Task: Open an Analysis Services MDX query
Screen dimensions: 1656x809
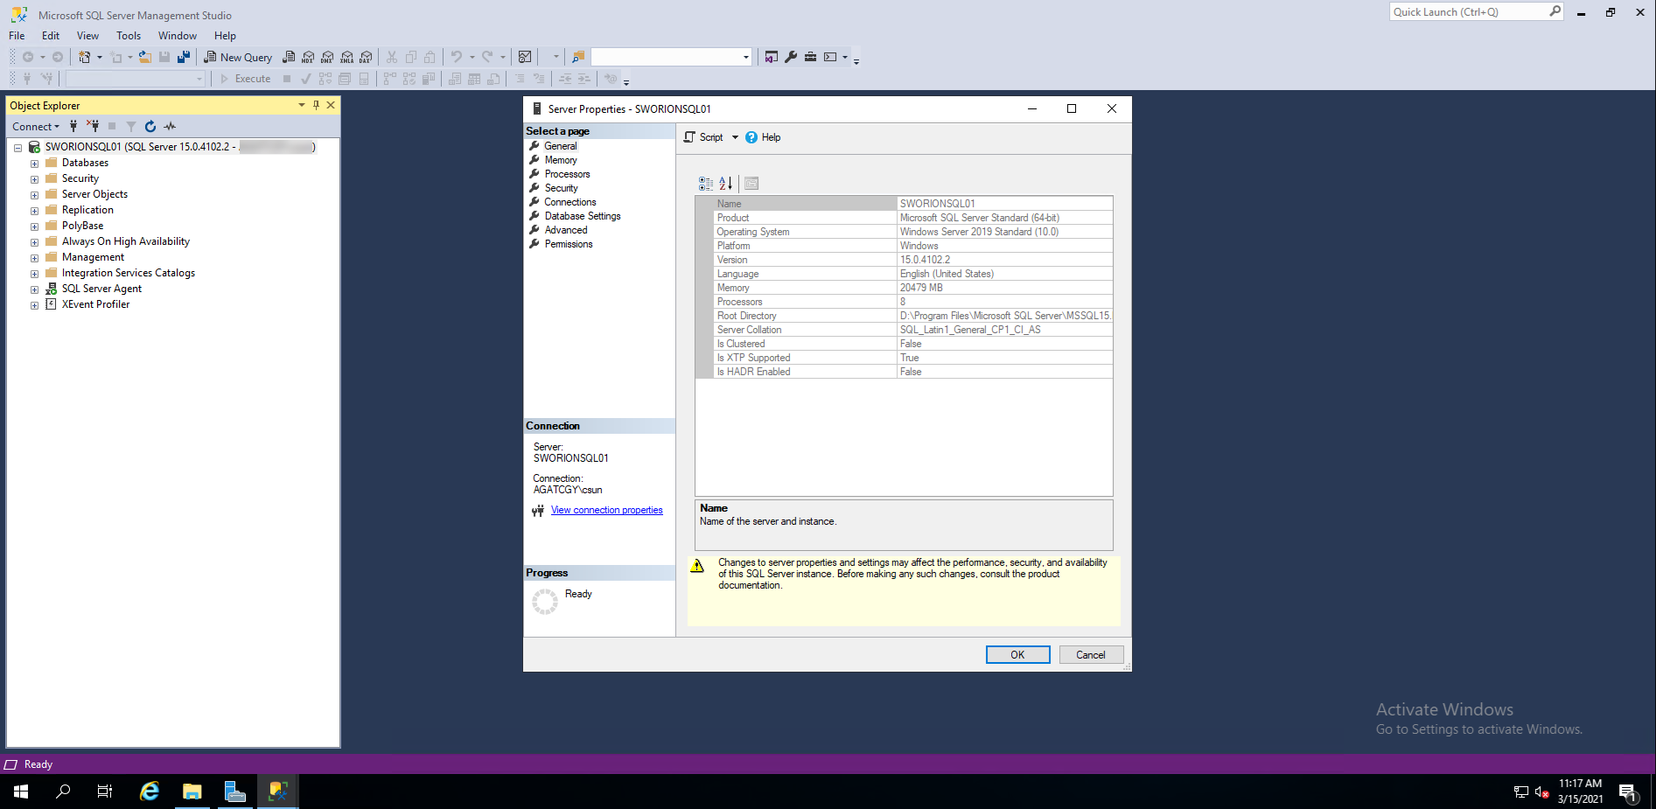Action: pyautogui.click(x=308, y=57)
